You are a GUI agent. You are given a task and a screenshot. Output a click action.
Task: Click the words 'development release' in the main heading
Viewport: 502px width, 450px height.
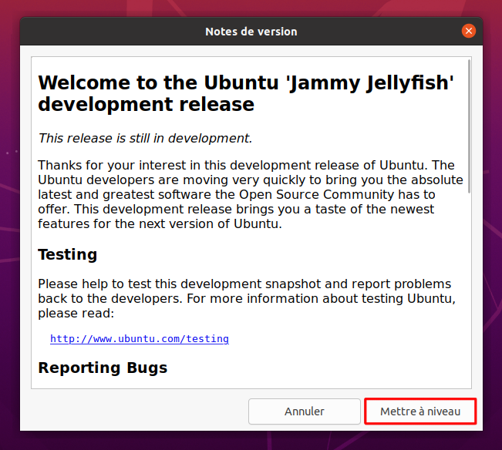coord(146,104)
